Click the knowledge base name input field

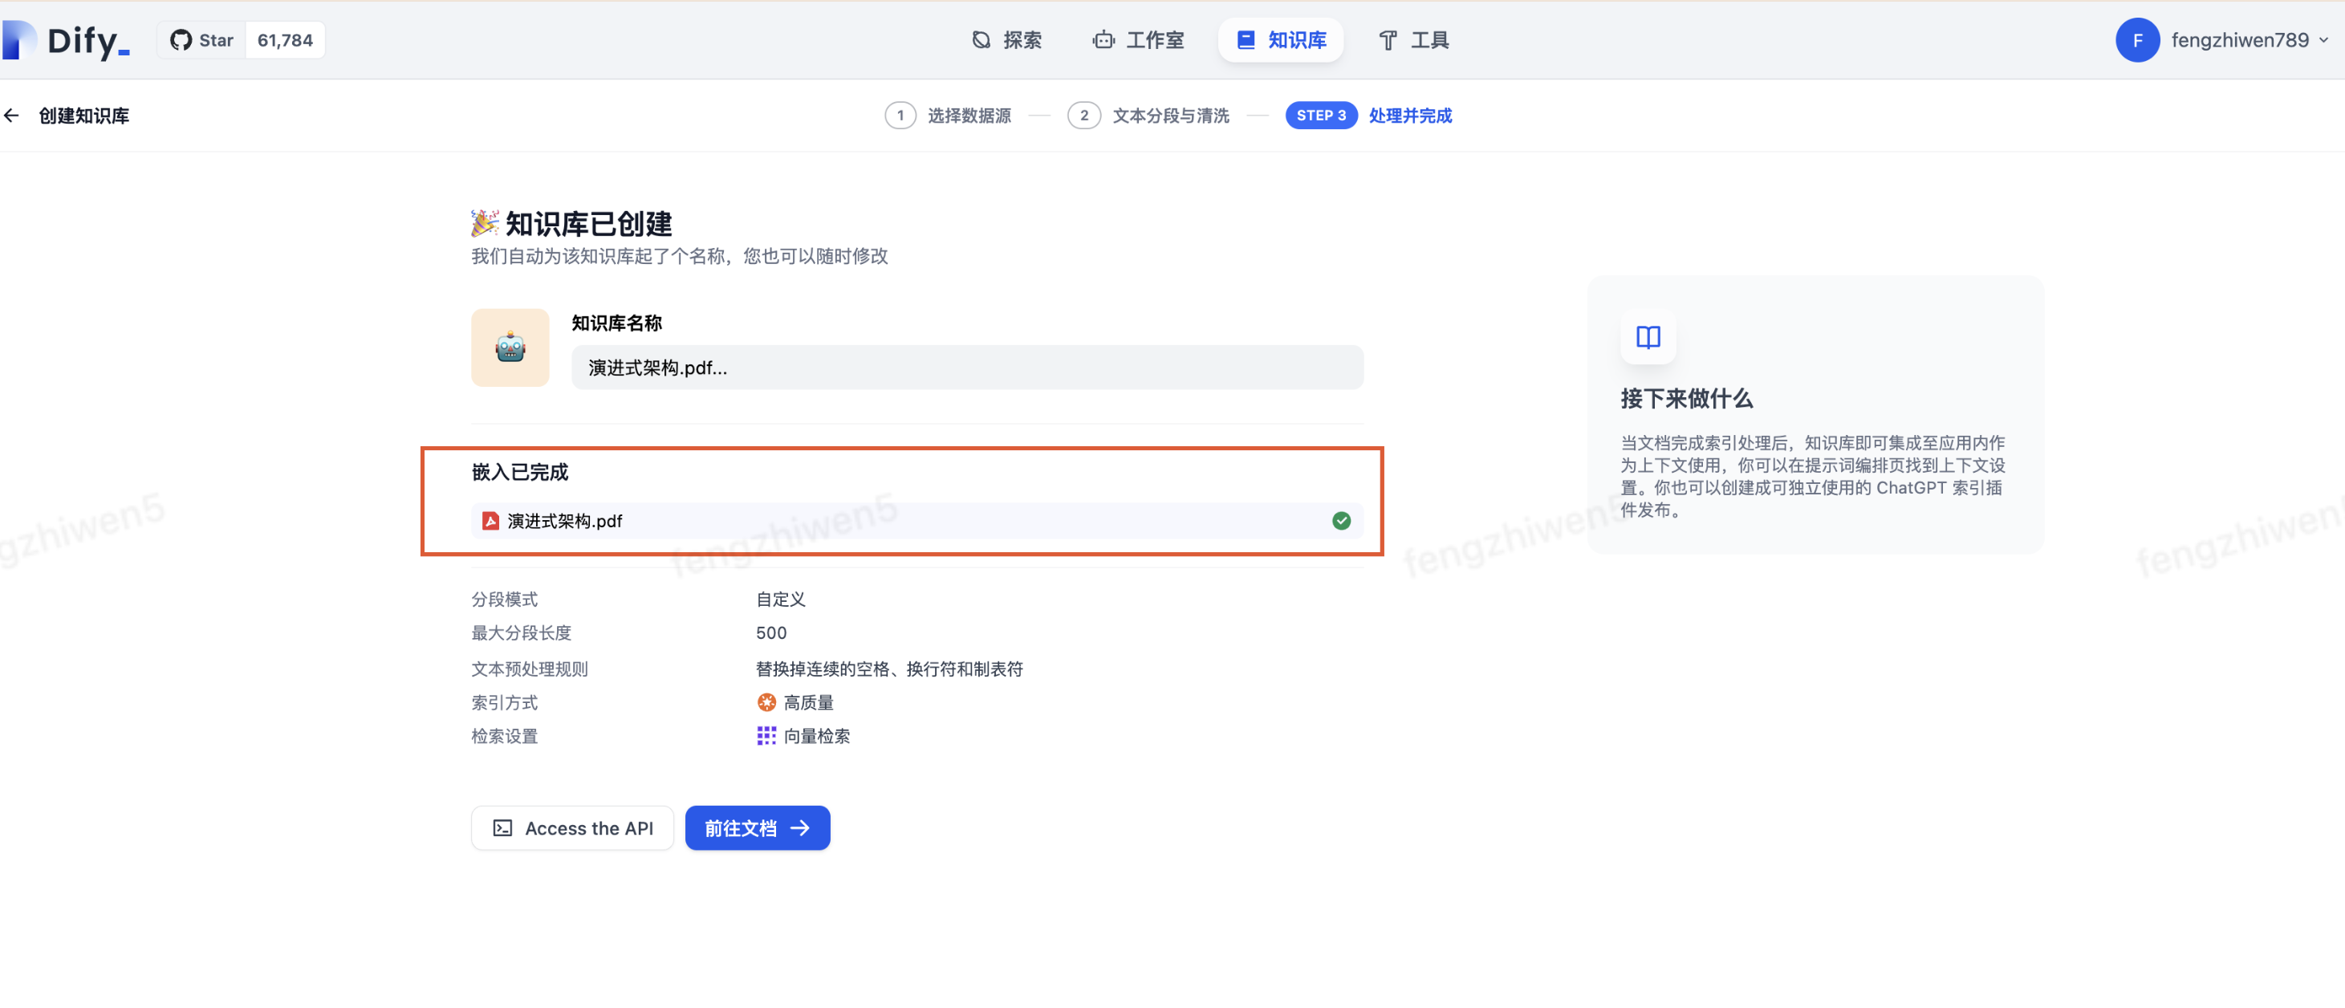click(x=967, y=368)
